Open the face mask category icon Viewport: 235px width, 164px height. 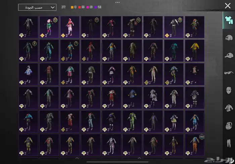click(x=229, y=90)
